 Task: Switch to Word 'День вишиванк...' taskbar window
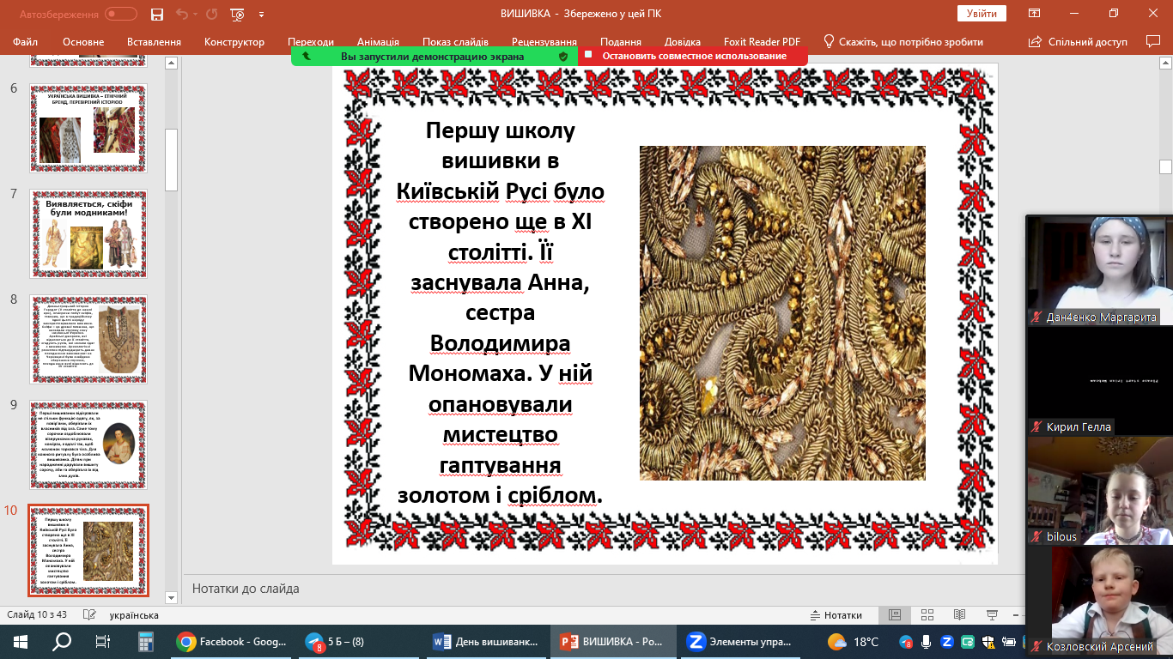pos(486,641)
